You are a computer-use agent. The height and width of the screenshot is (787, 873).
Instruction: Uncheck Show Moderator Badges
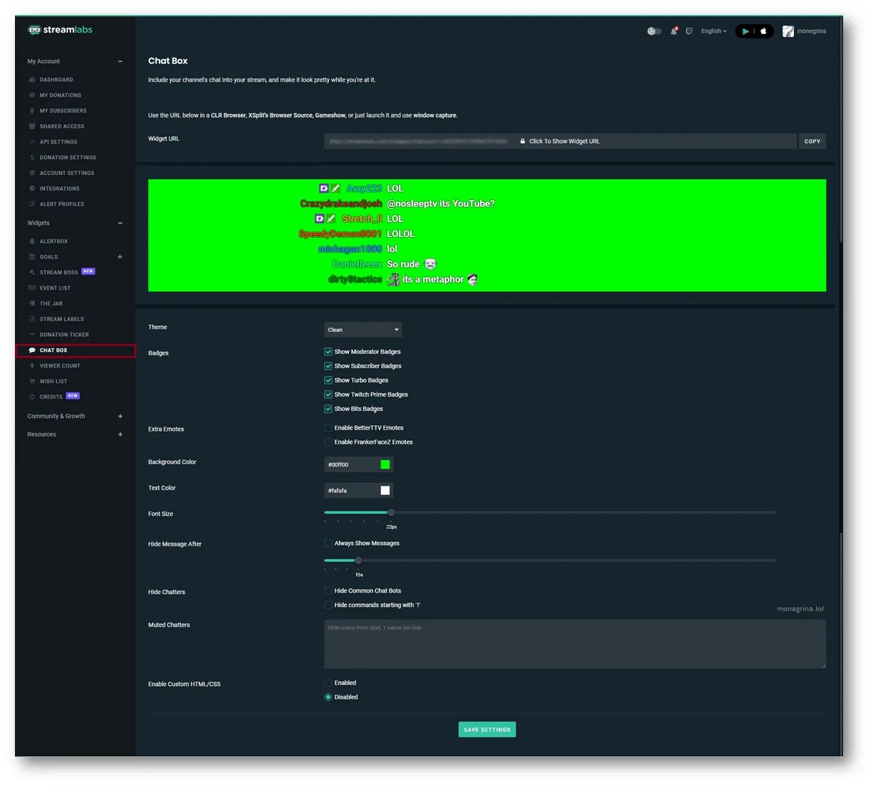[x=328, y=352]
